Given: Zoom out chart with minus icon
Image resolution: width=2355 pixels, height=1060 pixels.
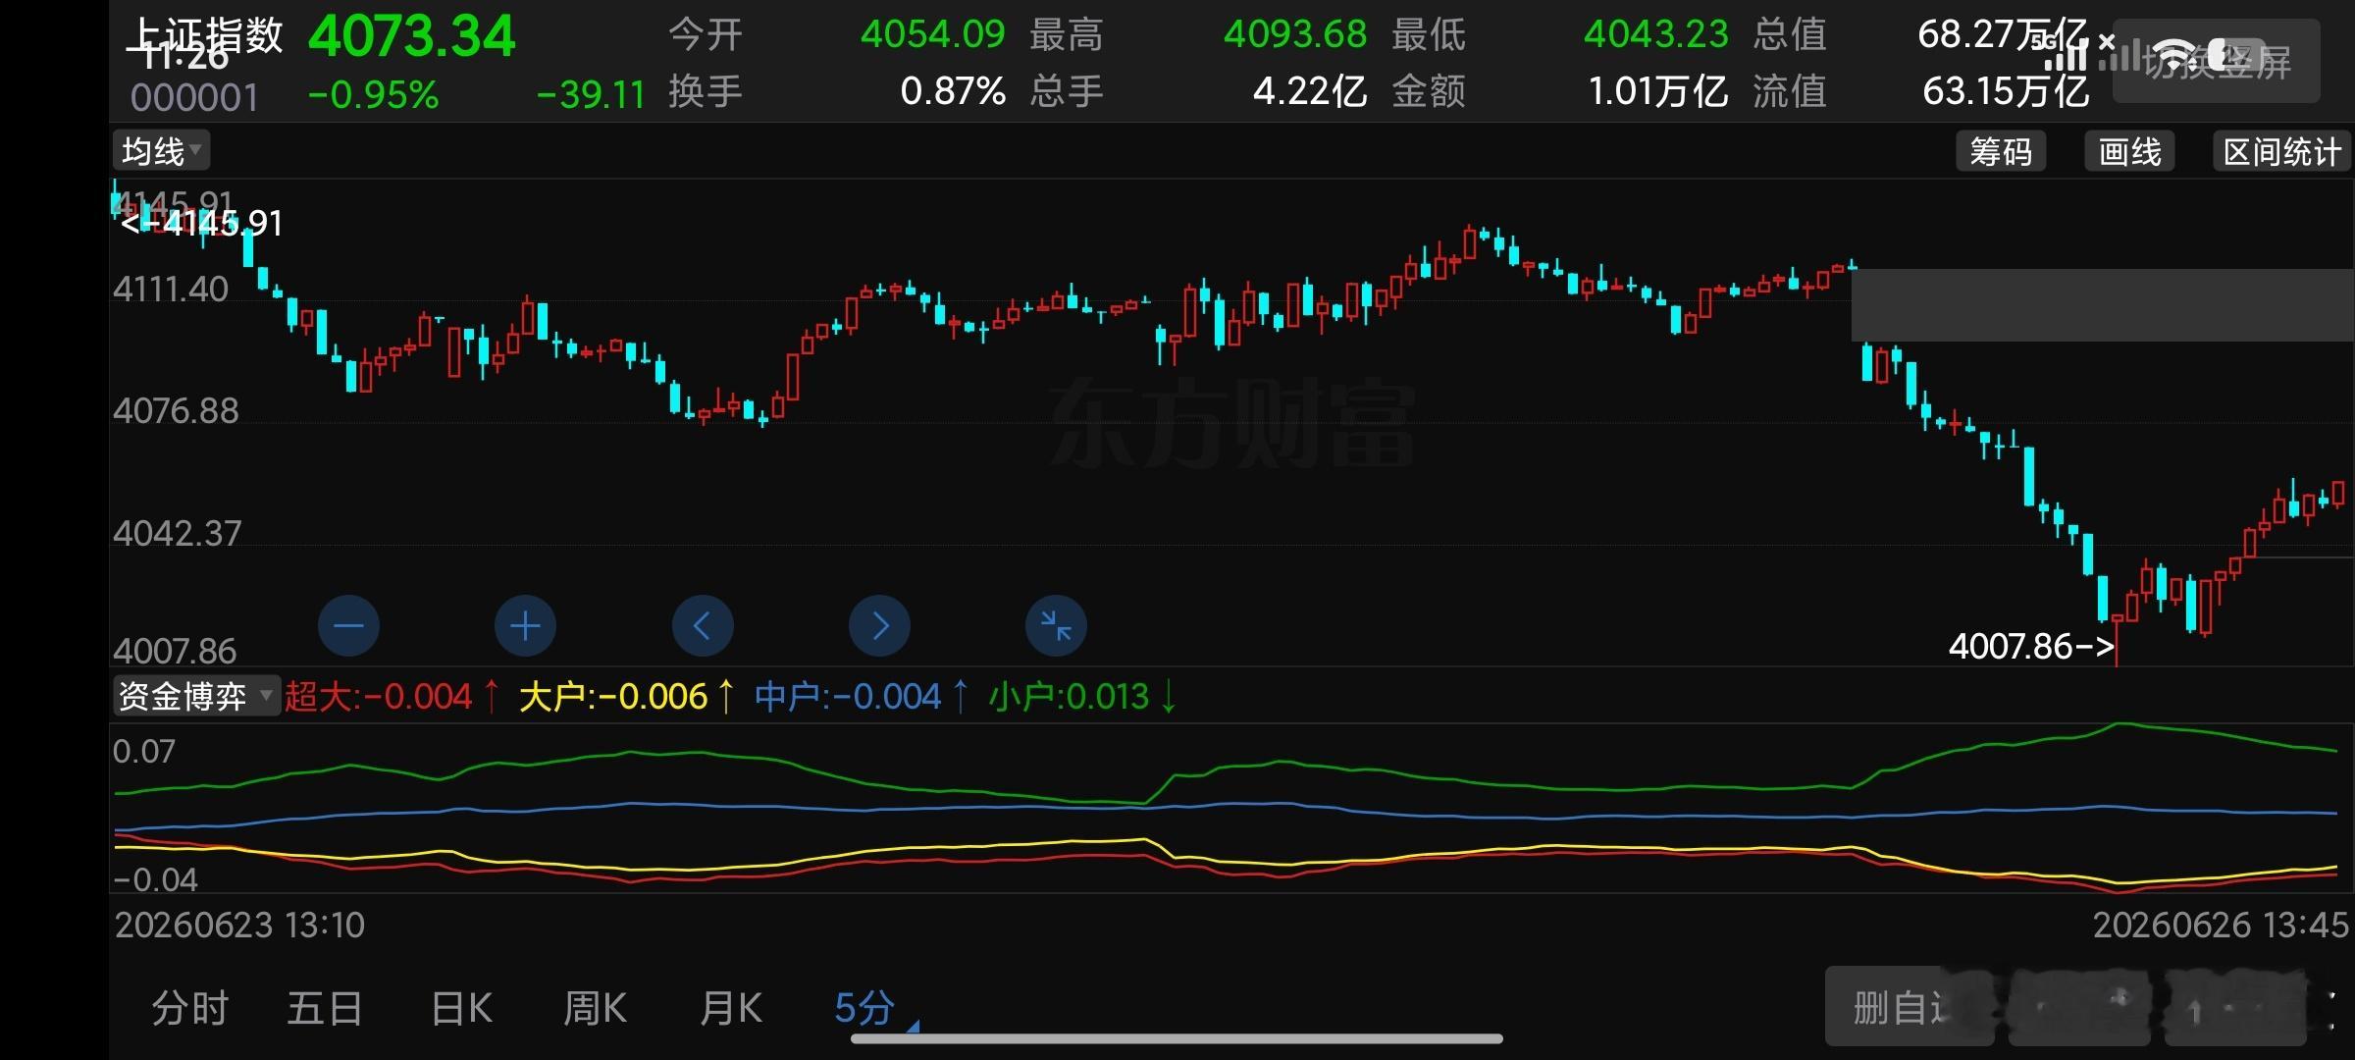Looking at the screenshot, I should (x=348, y=625).
